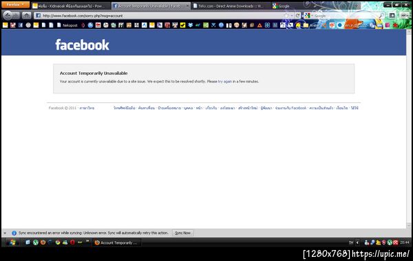Click the TH language indicator in taskbar
Screen dimensions: 413x261
coord(351,242)
